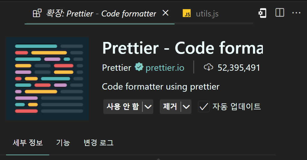The image size is (307, 160).
Task: Click the 사용 안 함 disable button
Action: 123,107
